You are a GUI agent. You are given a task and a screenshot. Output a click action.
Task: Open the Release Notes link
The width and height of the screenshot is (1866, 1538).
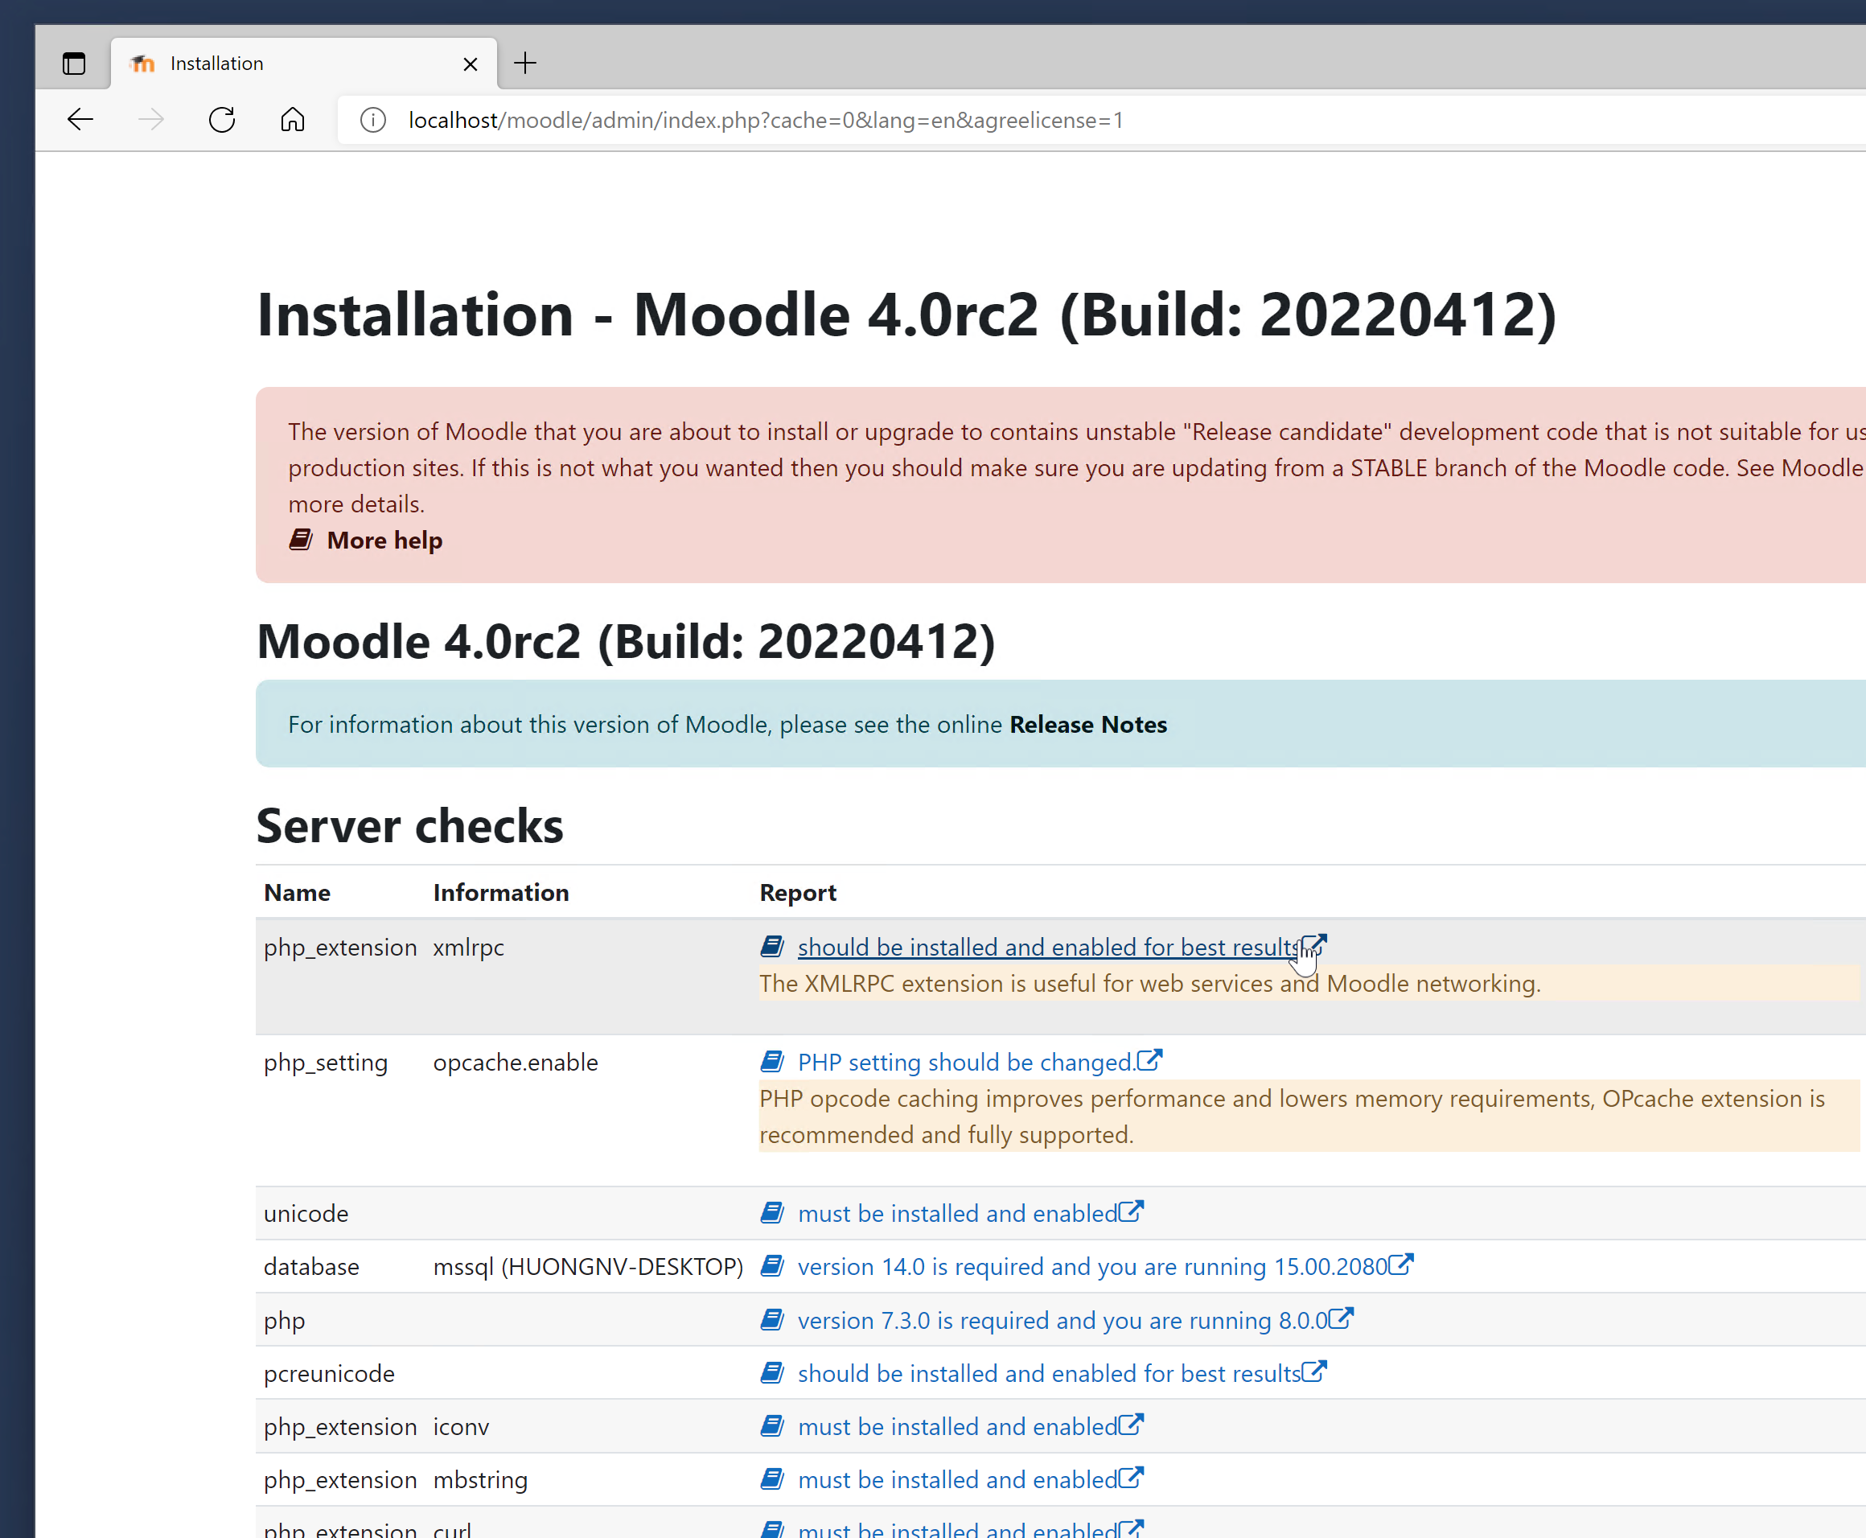tap(1088, 725)
